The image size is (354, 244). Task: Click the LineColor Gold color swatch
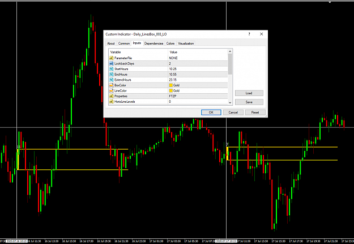[171, 91]
